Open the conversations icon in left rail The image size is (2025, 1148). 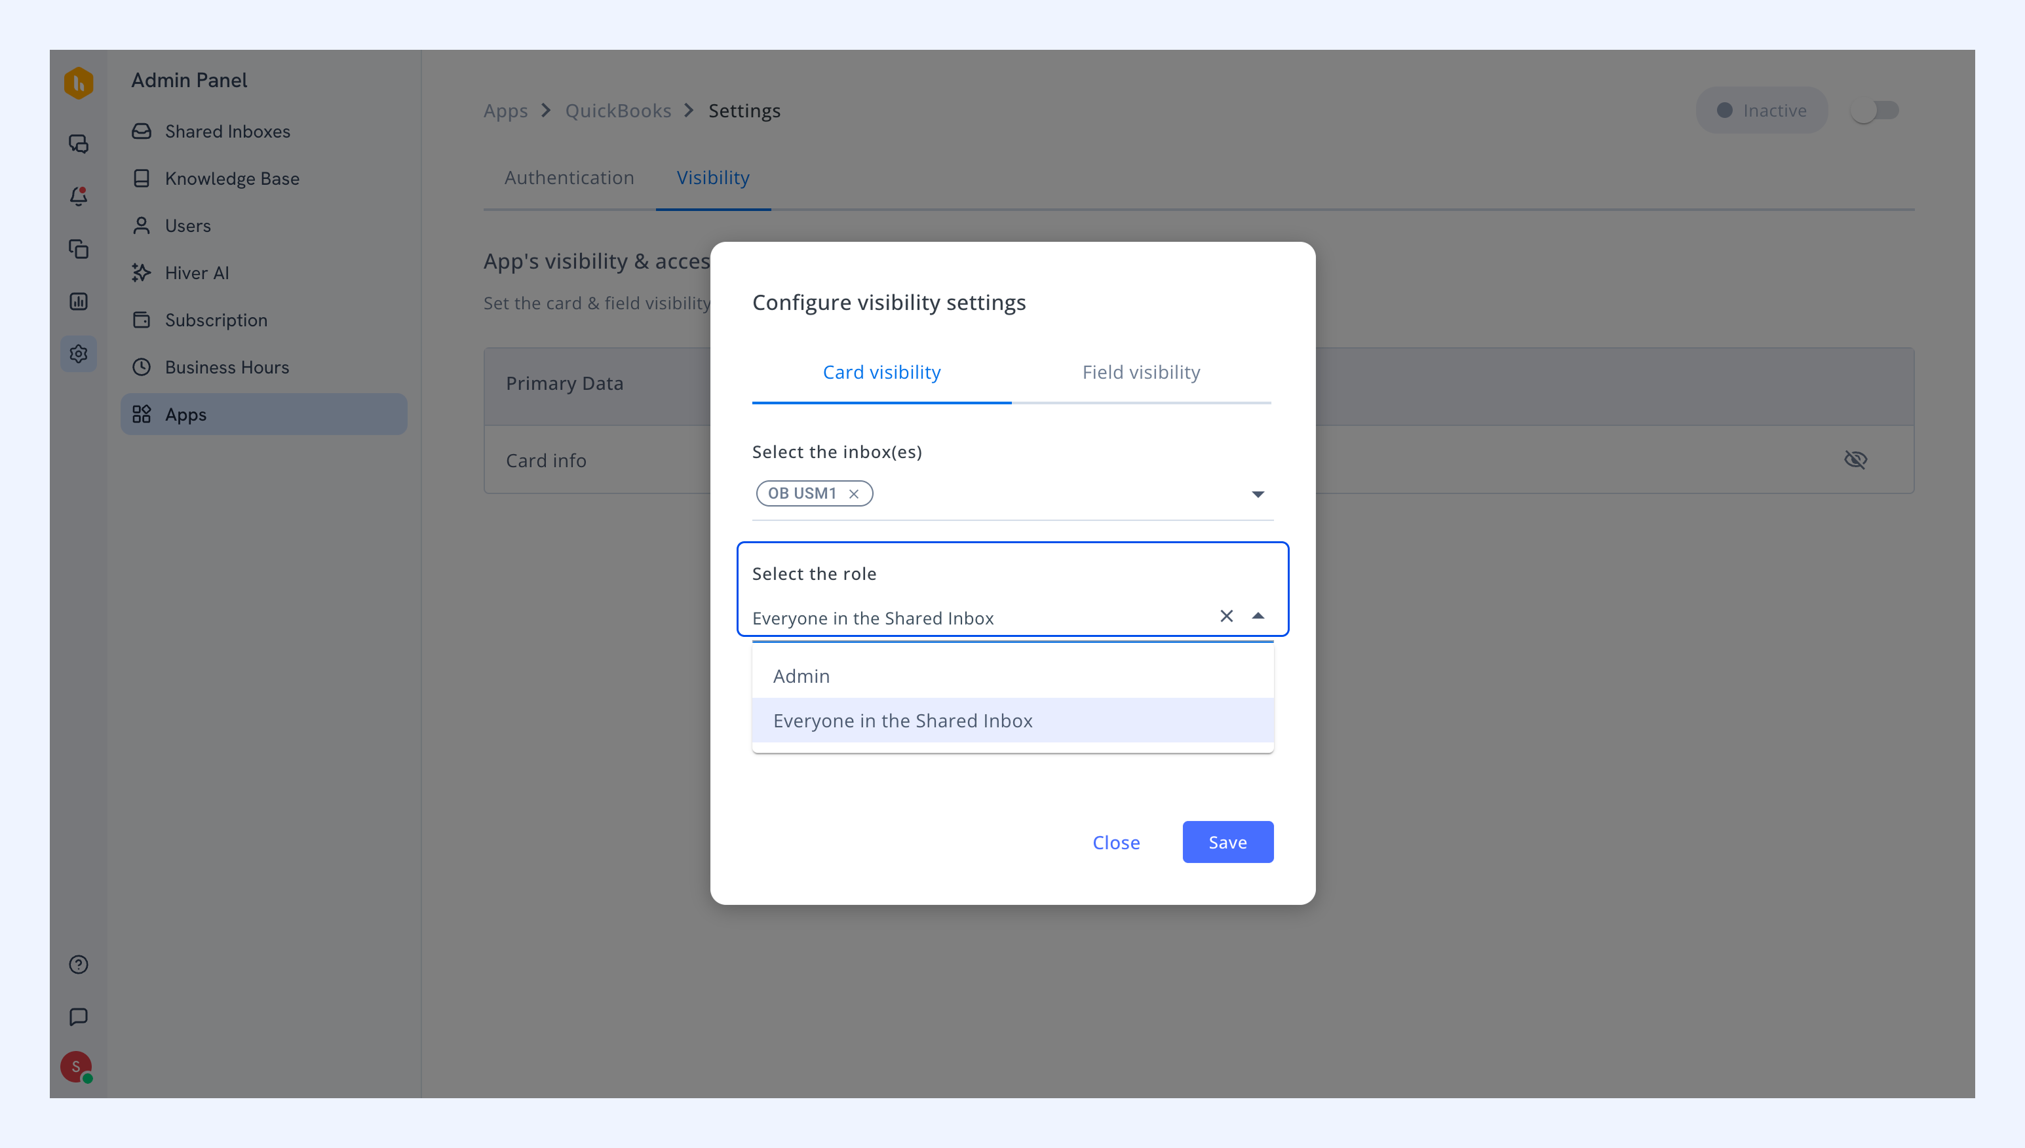tap(78, 143)
